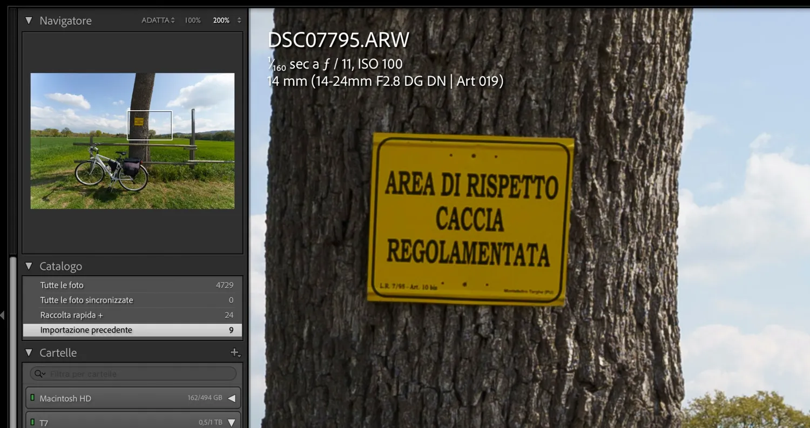Click the Filtra per cartelle search field
This screenshot has height=428, width=810.
(x=132, y=373)
